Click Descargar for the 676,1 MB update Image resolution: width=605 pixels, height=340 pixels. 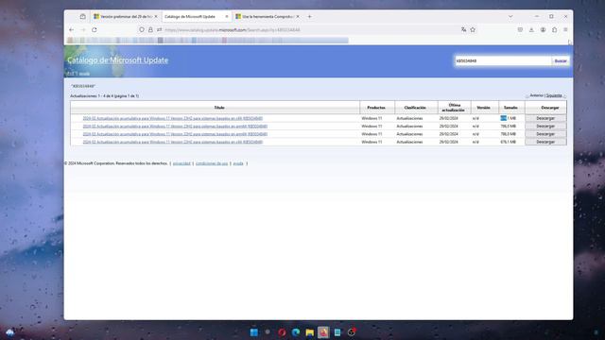click(545, 142)
